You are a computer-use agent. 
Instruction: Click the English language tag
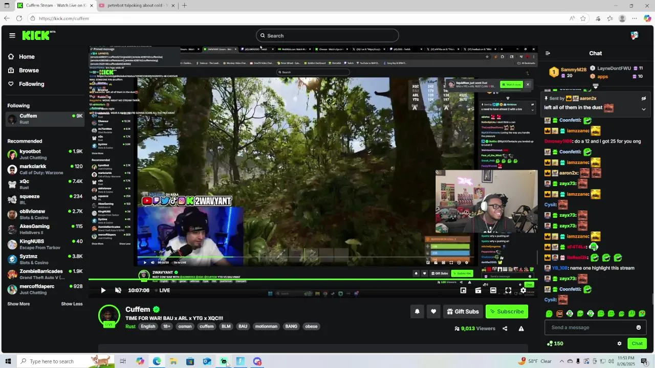click(x=148, y=327)
